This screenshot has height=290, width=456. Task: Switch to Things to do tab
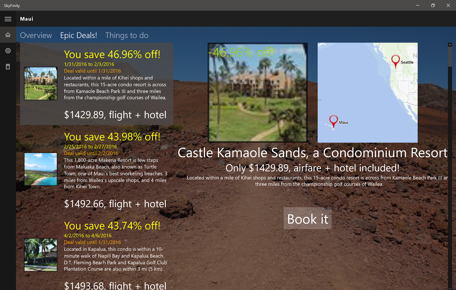pos(127,35)
